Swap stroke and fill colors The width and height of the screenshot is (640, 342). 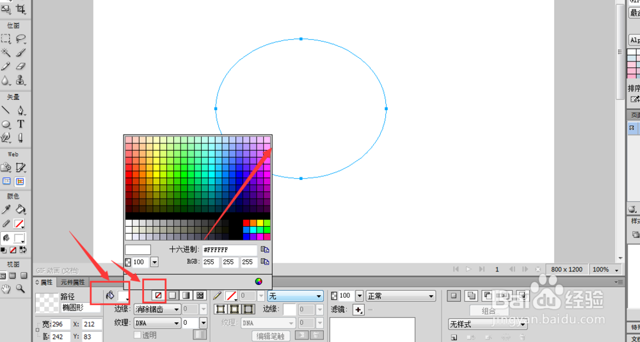23,249
